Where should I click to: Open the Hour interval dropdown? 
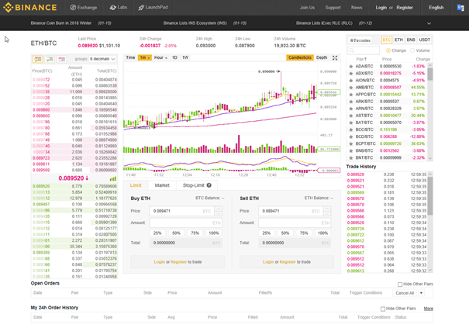pyautogui.click(x=160, y=57)
